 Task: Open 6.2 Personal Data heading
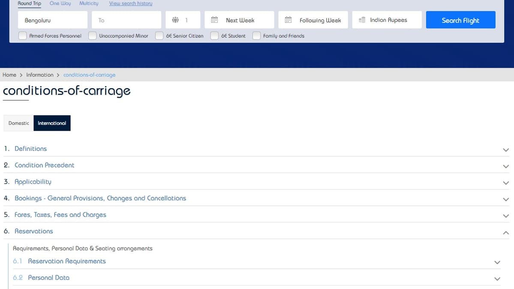pyautogui.click(x=48, y=277)
